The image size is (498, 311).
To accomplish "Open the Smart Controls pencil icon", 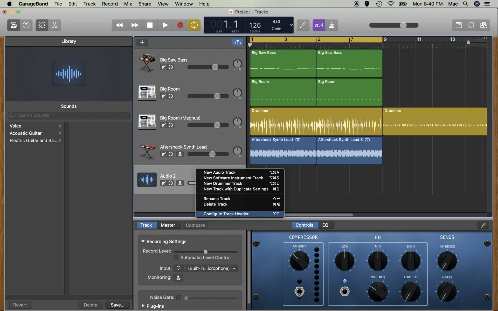I will pos(483,225).
